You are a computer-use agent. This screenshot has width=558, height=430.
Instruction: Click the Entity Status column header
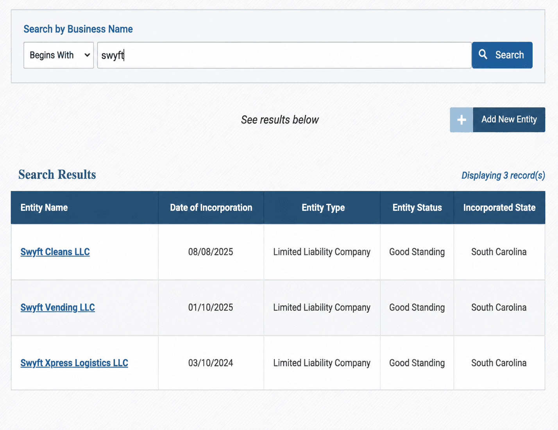tap(417, 207)
